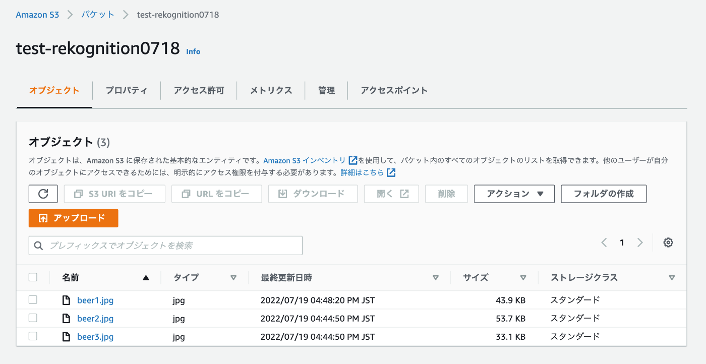The height and width of the screenshot is (364, 706).
Task: Click the search magnifier icon
Action: pos(38,246)
